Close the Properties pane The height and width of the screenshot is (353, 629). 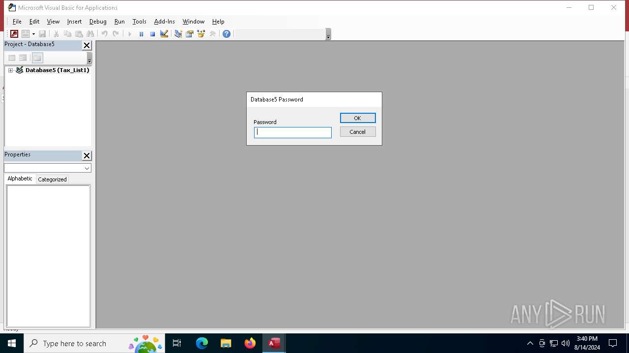86,156
